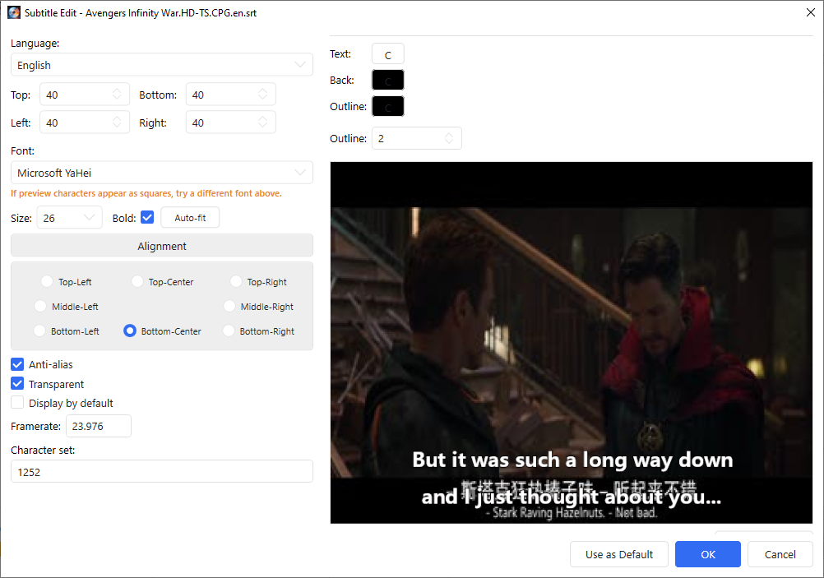Viewport: 824px width, 578px height.
Task: Close the Subtitle Edit dialog window
Action: coord(810,12)
